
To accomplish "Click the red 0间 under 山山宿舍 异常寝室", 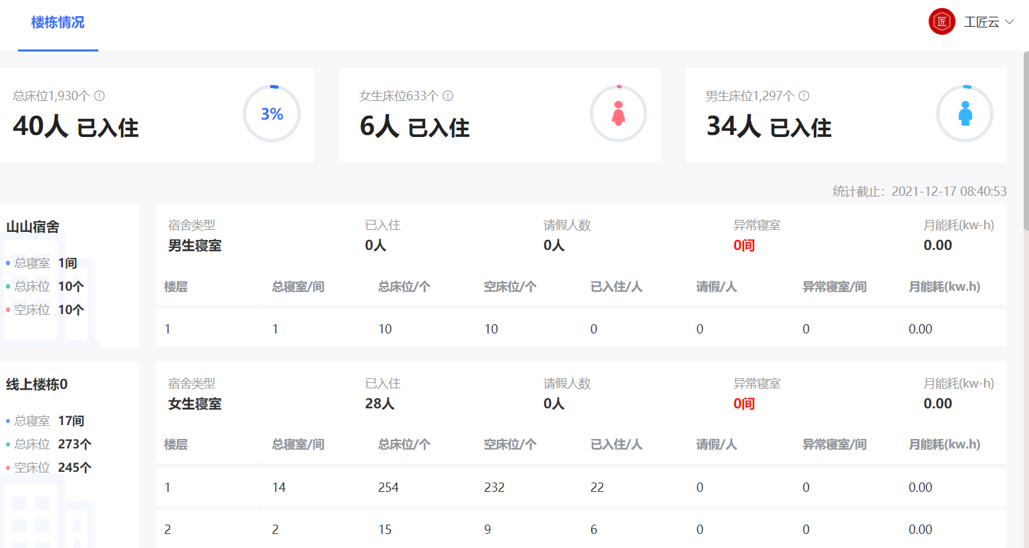I will coord(744,245).
